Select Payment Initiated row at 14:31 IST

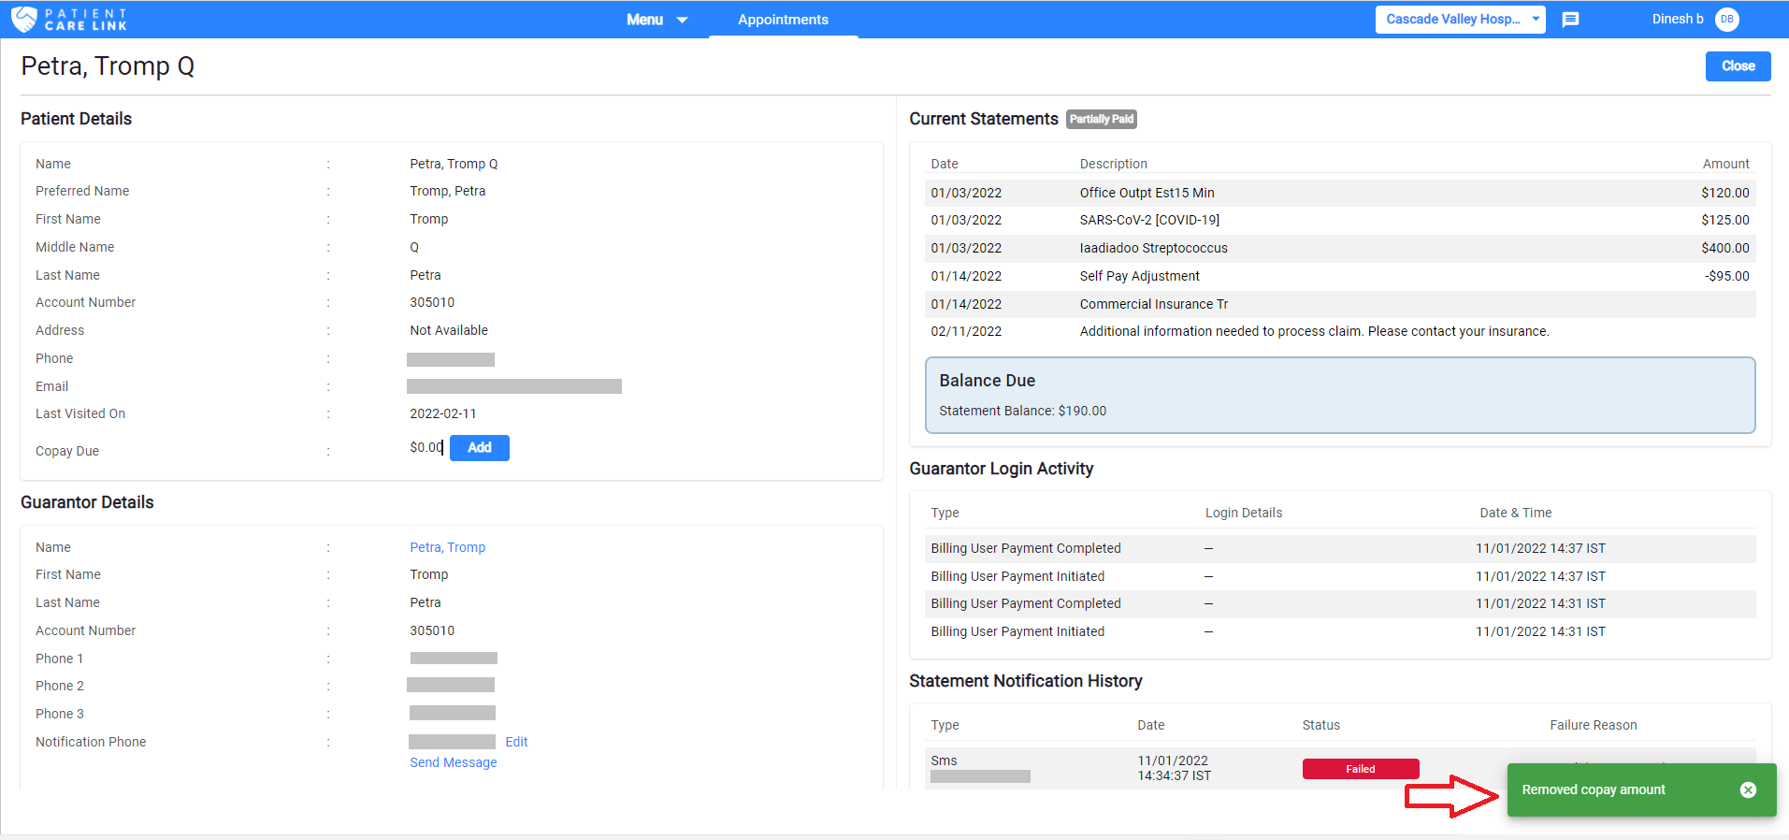[x=1340, y=631]
